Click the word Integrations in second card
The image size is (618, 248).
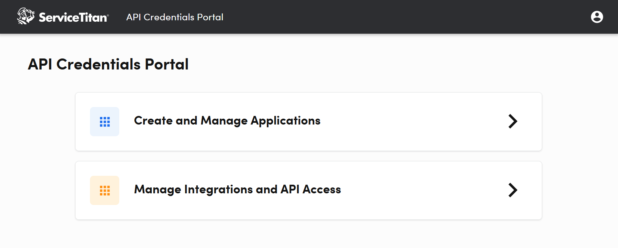click(x=219, y=190)
